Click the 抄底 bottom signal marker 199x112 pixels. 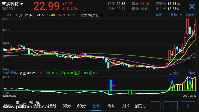coord(111,85)
